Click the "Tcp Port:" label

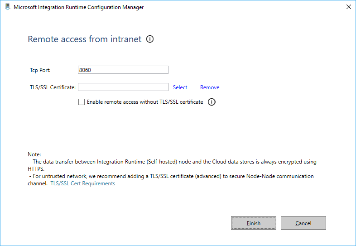40,70
